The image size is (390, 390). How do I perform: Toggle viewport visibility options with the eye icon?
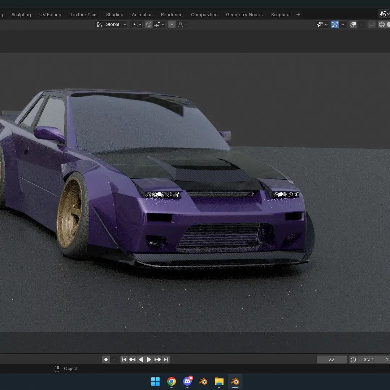point(321,24)
